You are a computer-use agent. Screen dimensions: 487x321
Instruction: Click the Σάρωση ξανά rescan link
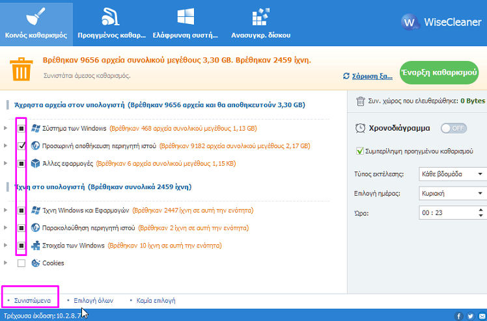[x=372, y=76]
